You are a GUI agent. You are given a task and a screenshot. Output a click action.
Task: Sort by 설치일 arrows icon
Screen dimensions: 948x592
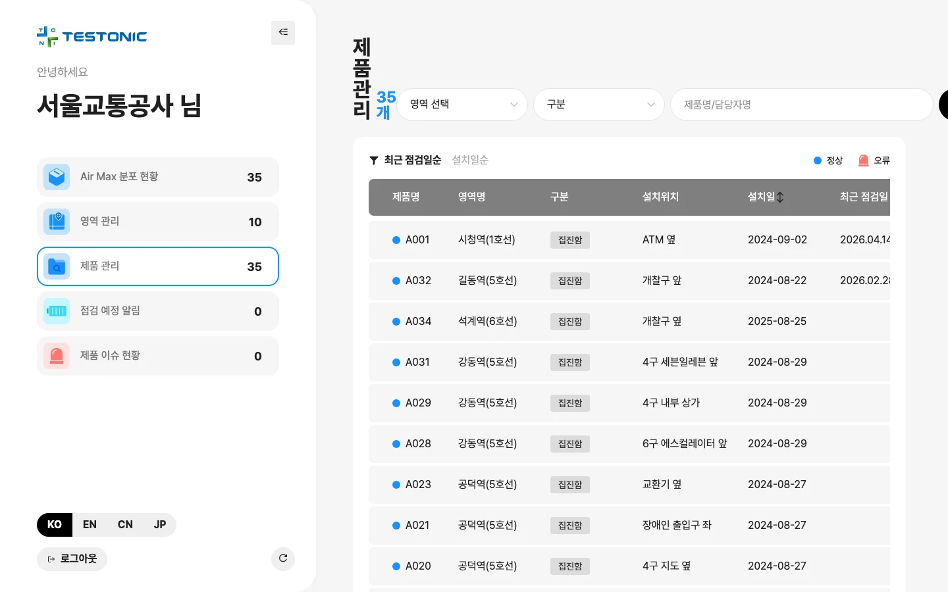(x=780, y=197)
